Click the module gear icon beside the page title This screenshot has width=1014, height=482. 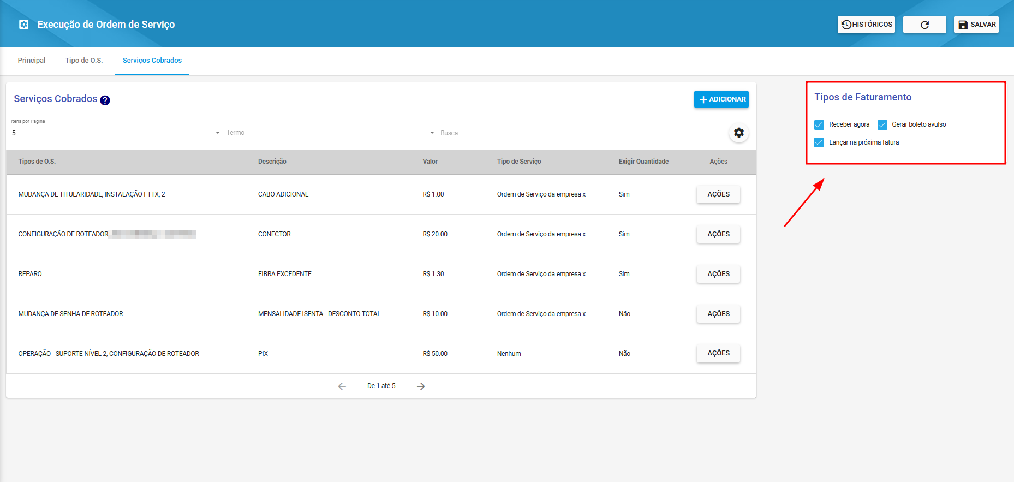23,25
